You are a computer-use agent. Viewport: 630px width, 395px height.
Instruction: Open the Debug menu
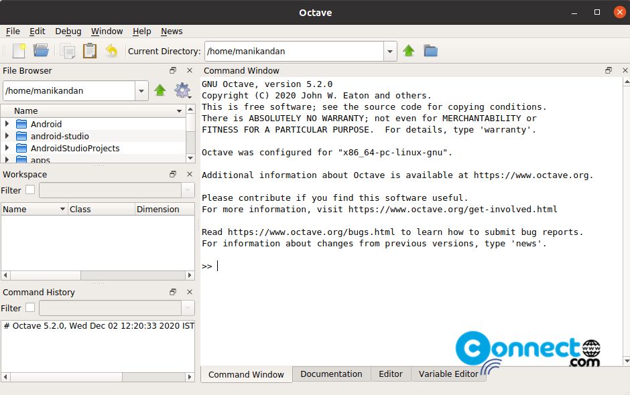point(68,31)
